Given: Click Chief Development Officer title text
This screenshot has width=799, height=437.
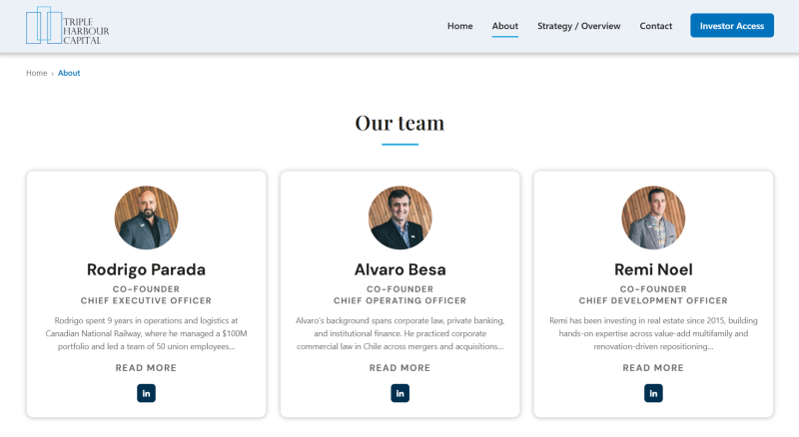Looking at the screenshot, I should 653,300.
